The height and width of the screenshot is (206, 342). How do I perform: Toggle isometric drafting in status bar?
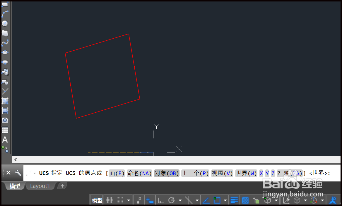(x=189, y=200)
